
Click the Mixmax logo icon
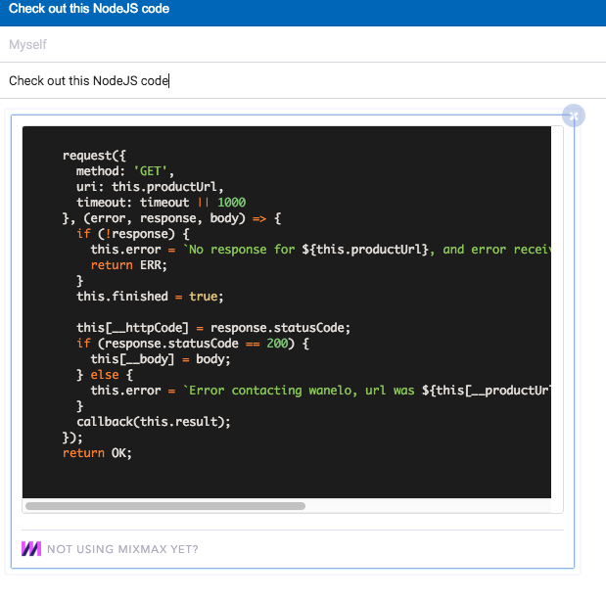tap(31, 549)
